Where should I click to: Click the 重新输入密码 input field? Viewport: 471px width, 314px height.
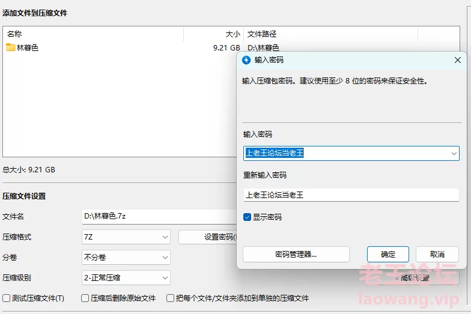(x=351, y=195)
